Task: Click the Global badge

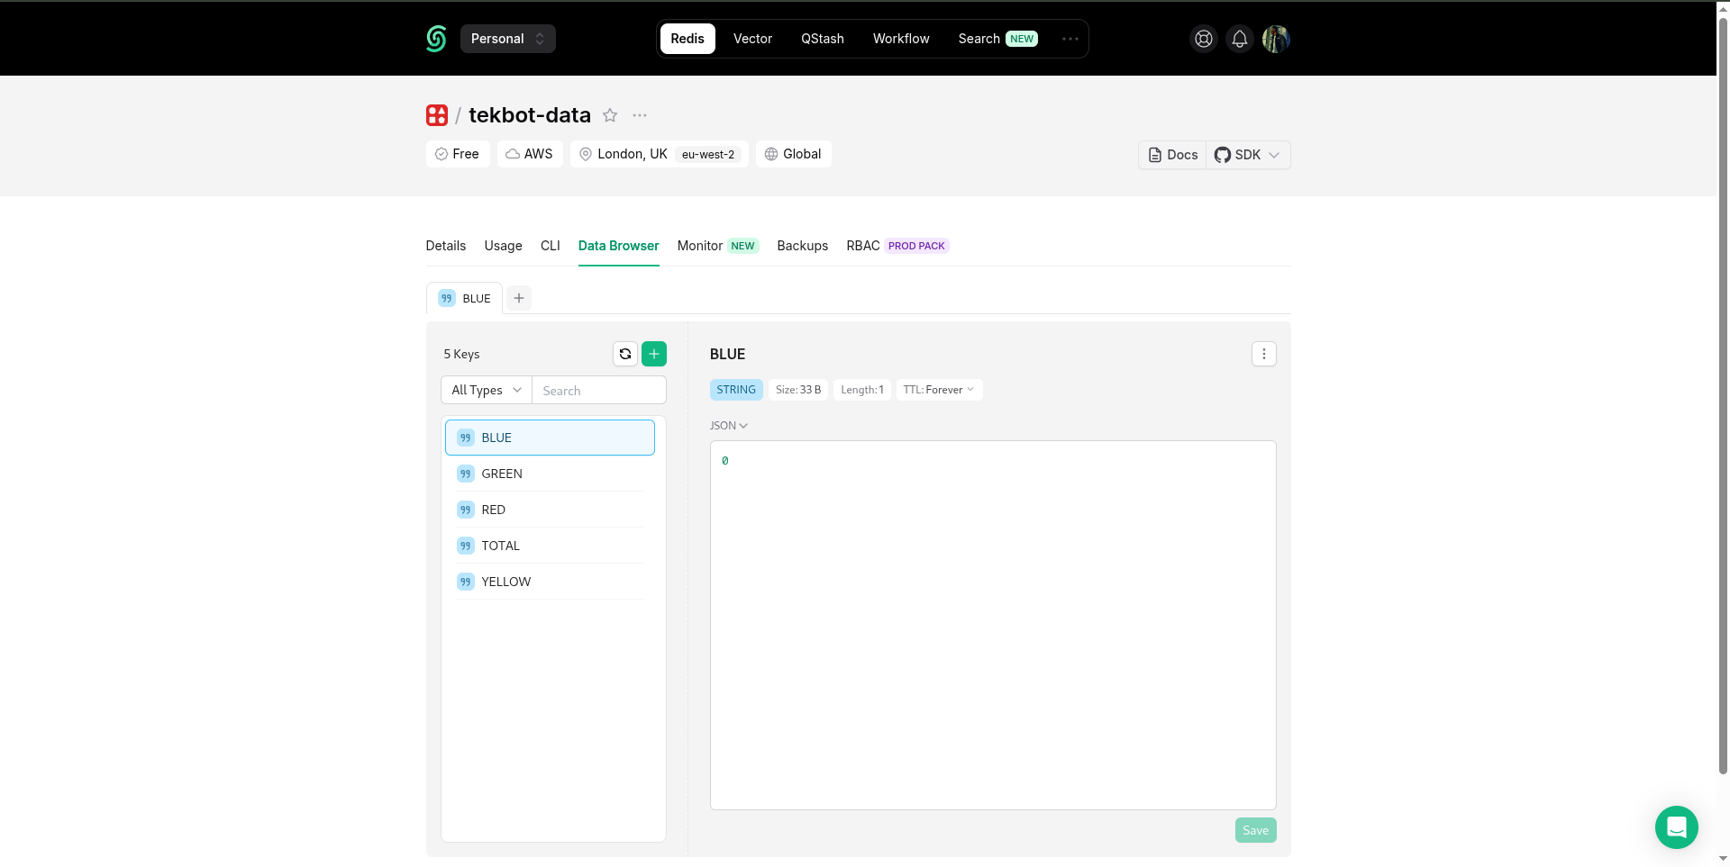Action: (794, 154)
